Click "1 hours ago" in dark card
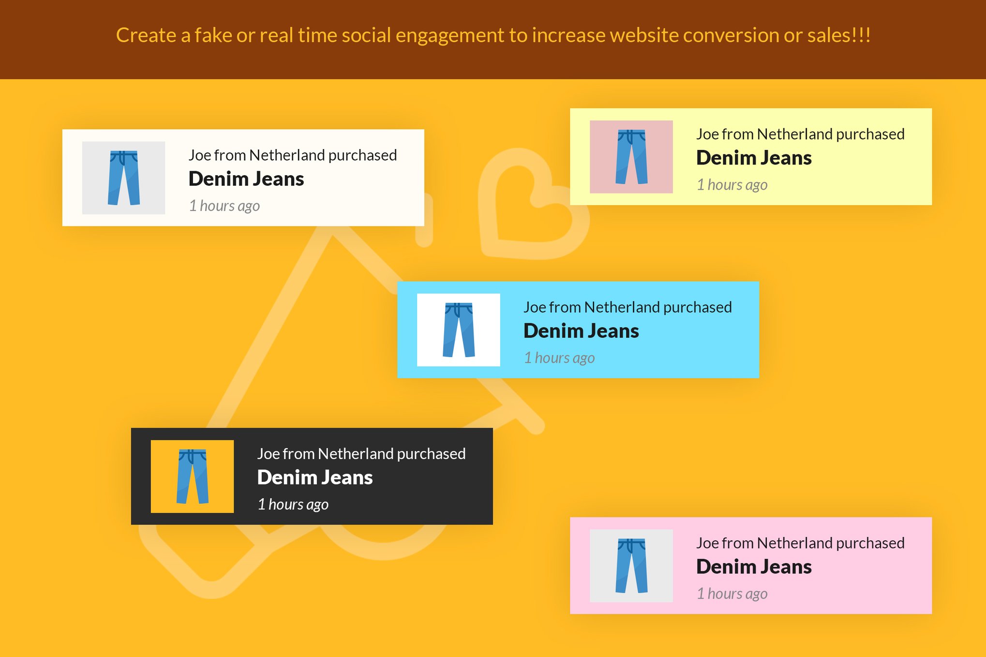 coord(293,504)
